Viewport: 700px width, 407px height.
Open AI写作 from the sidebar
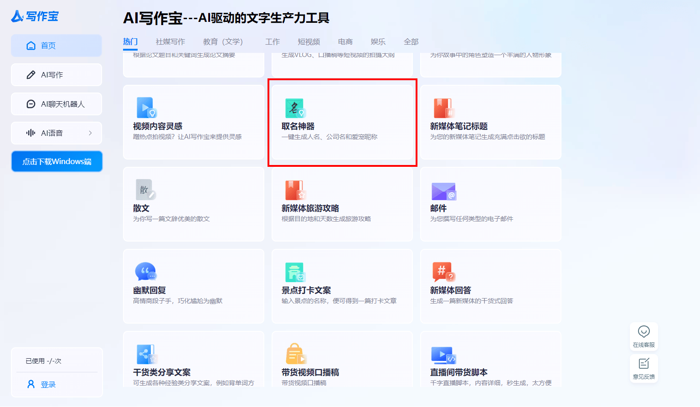(x=57, y=75)
